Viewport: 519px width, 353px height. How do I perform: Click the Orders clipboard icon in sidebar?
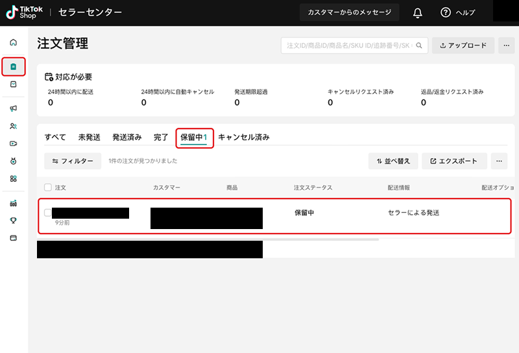(x=14, y=66)
